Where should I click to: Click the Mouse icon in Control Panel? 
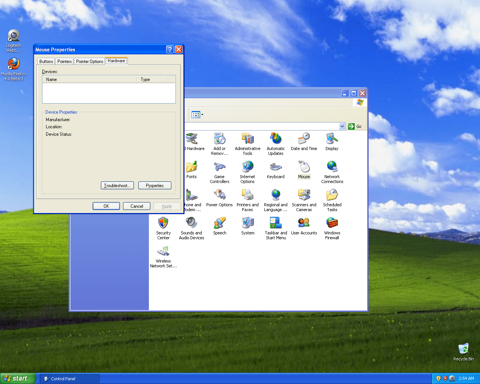304,169
